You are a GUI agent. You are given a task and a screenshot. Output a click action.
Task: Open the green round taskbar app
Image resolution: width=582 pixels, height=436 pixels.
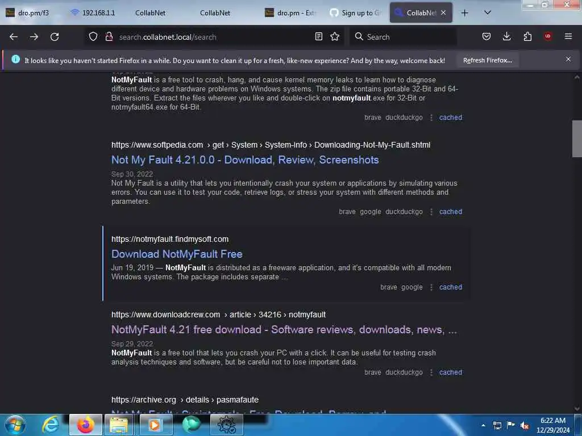191,425
